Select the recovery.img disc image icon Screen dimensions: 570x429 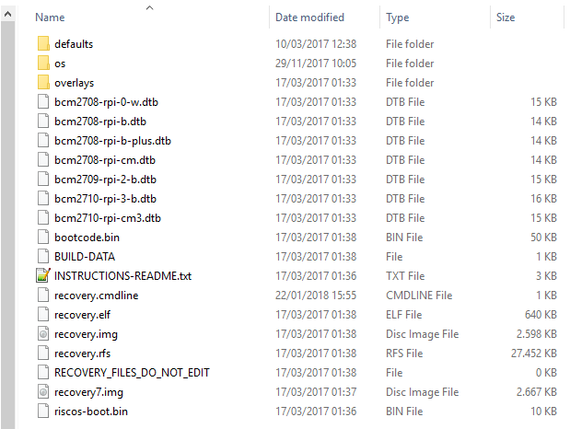coord(43,334)
